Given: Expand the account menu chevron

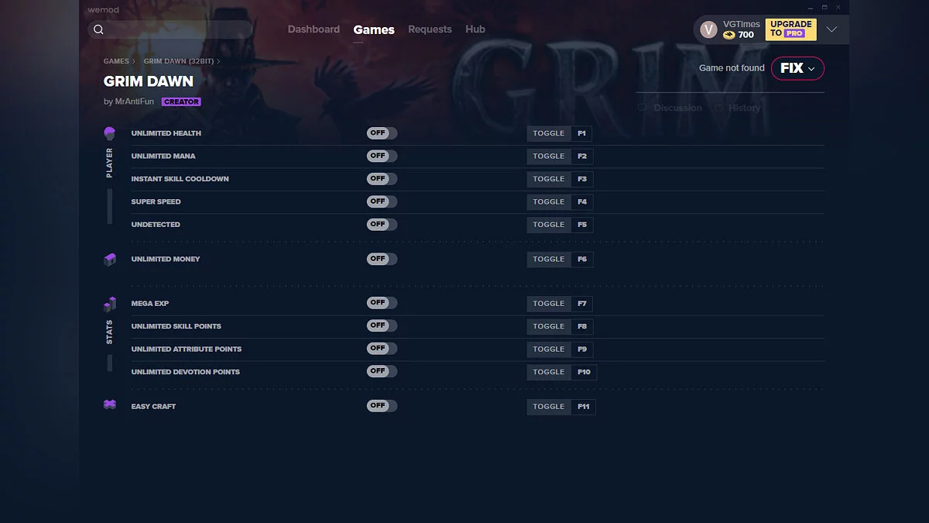Looking at the screenshot, I should click(x=831, y=29).
